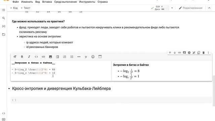Select the Где можно использовать на практике heading
Screen dimensions: 215x121
click(x=38, y=22)
